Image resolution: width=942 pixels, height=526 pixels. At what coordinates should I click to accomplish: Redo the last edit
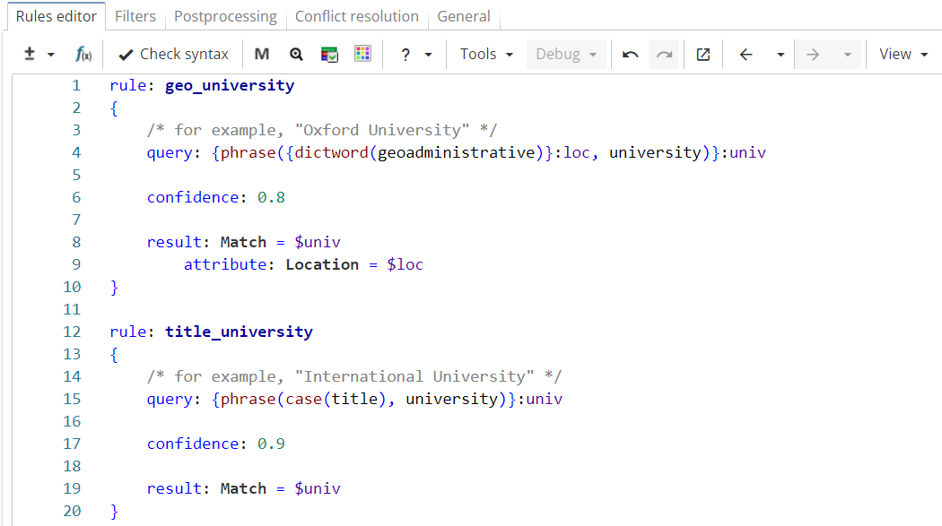(664, 54)
